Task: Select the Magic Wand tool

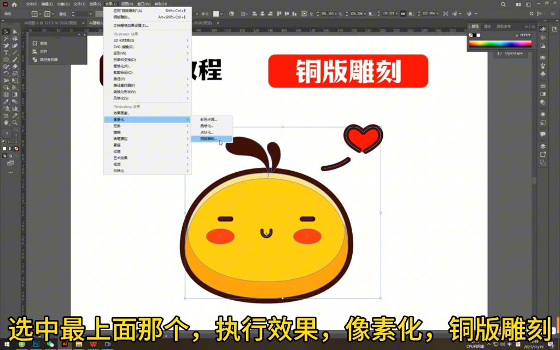Action: point(5,37)
